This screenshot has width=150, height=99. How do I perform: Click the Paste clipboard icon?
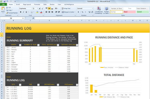point(3,8)
